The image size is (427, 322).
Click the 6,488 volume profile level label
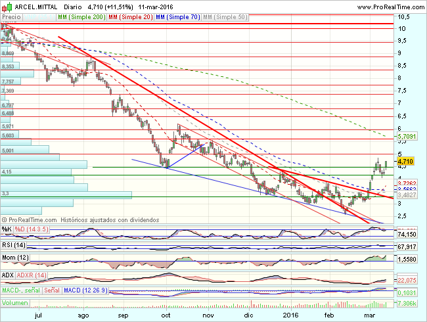[x=8, y=113]
